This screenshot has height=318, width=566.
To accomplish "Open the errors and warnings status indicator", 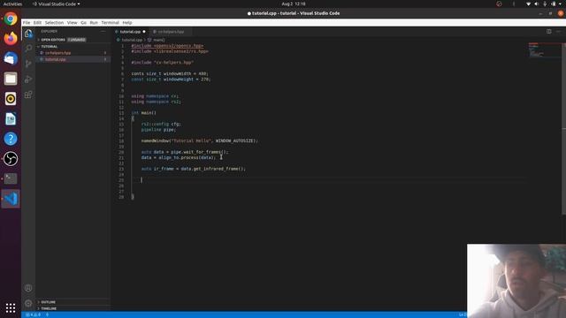I will tap(33, 314).
